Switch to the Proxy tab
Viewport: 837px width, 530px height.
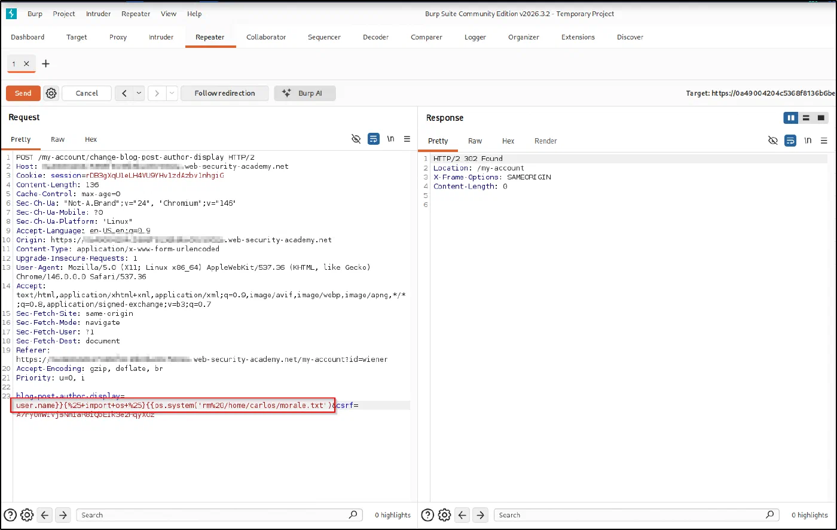coord(118,37)
